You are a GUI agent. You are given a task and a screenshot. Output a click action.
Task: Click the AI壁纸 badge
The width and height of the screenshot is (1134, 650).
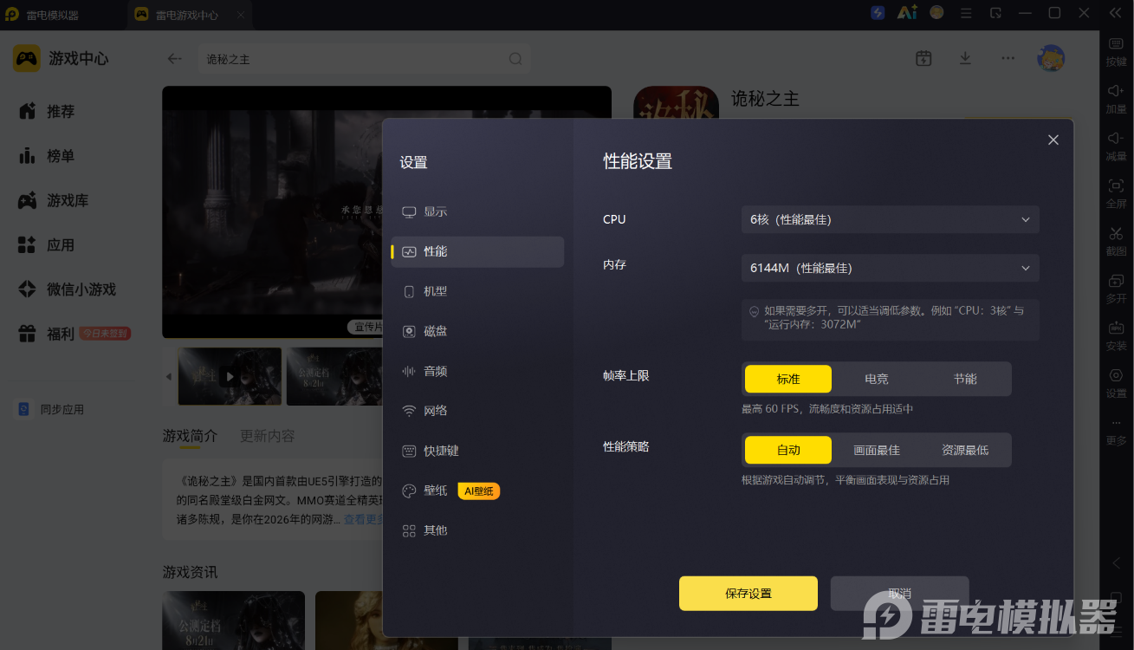tap(479, 491)
